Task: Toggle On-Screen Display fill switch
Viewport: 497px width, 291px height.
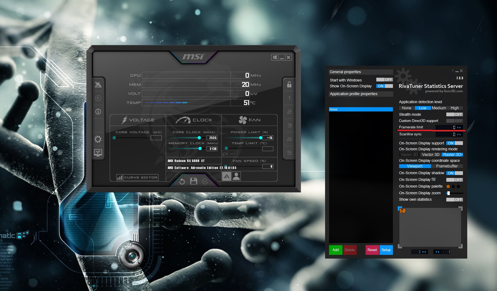Action: click(455, 180)
